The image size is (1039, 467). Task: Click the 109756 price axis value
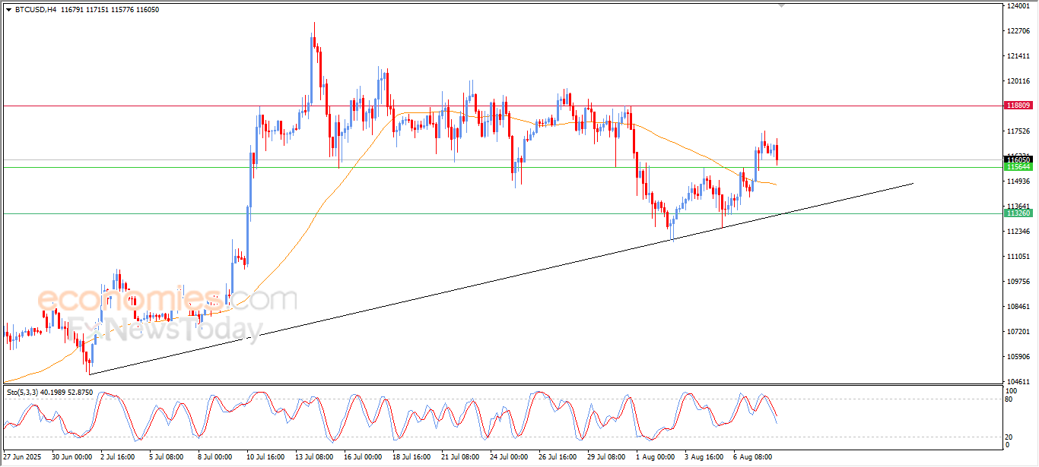1018,282
